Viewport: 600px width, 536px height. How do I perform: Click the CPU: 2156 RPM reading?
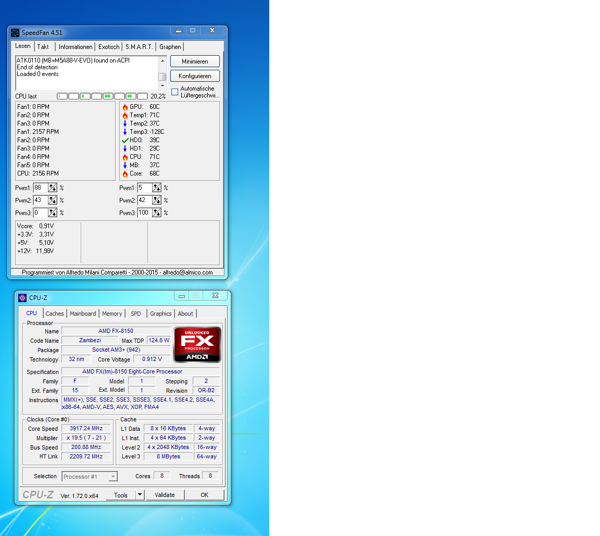(x=38, y=173)
